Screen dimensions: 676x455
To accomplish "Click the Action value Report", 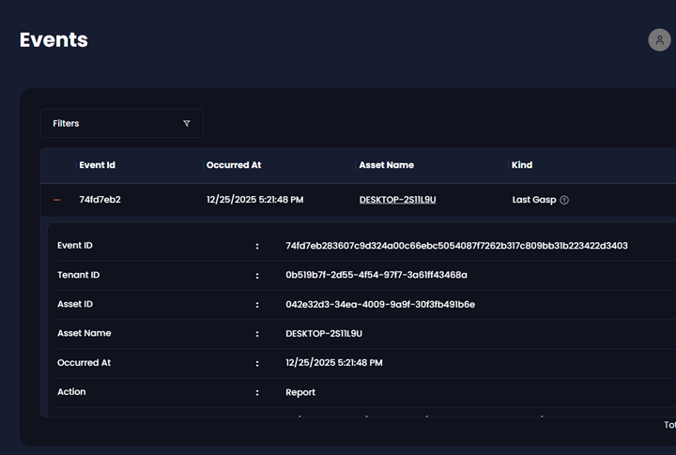I will [300, 392].
